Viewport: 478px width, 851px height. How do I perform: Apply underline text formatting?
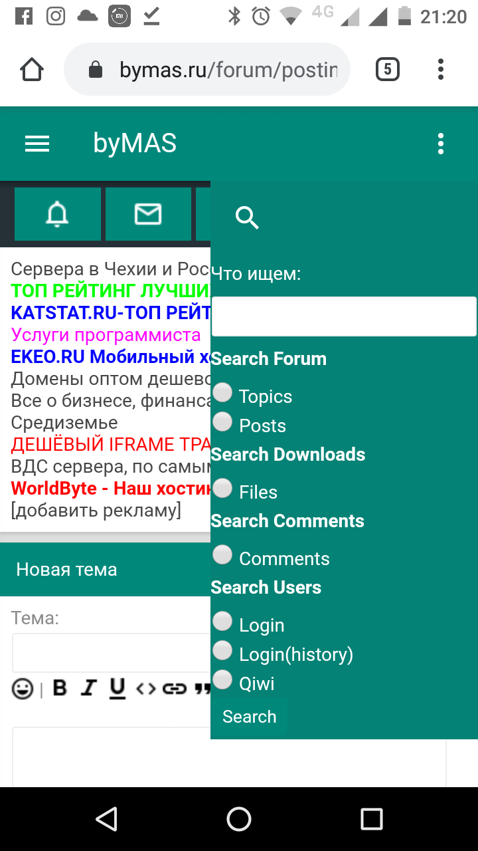pos(118,688)
